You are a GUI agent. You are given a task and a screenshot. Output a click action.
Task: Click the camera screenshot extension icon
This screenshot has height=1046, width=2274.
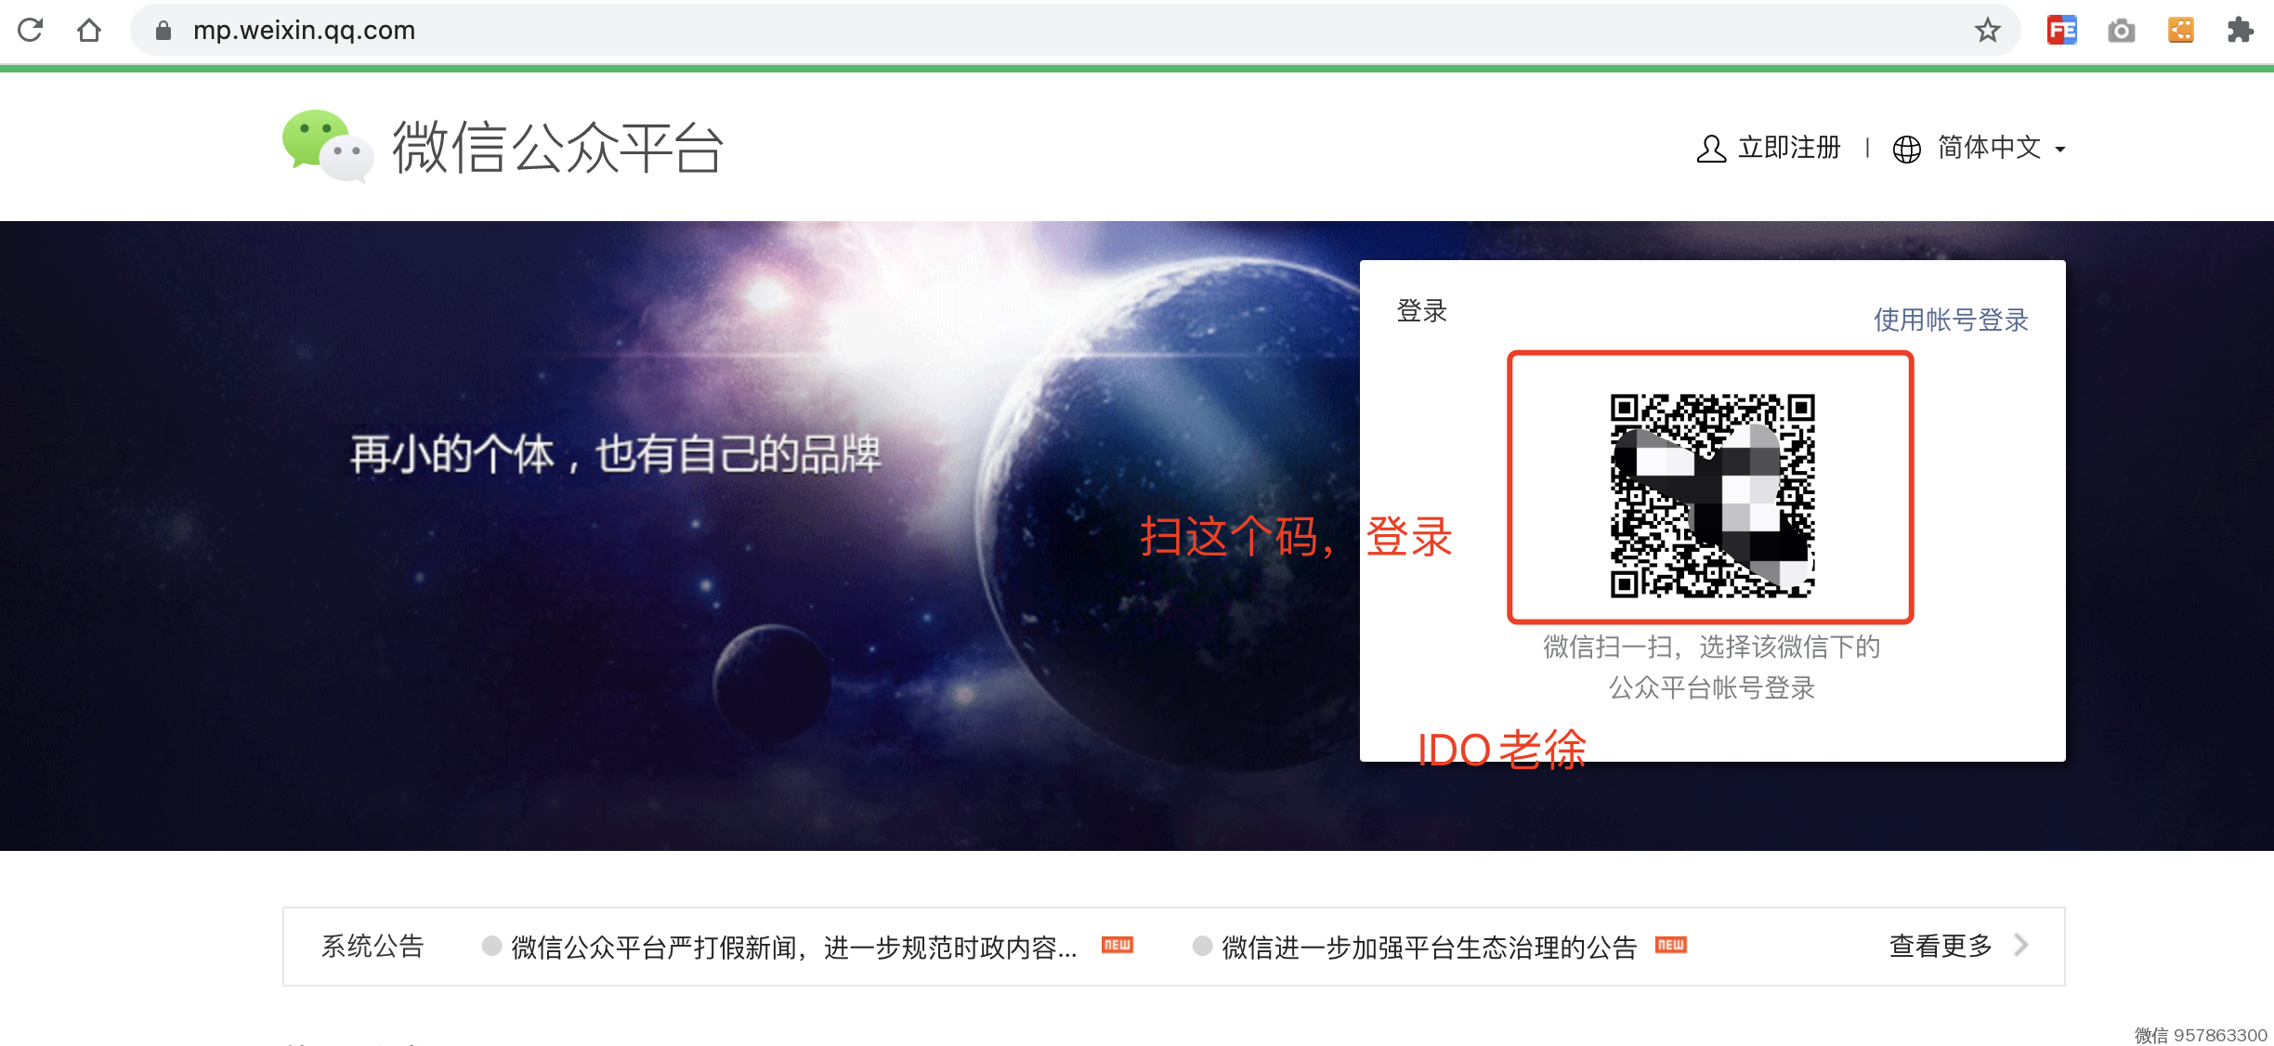2121,30
